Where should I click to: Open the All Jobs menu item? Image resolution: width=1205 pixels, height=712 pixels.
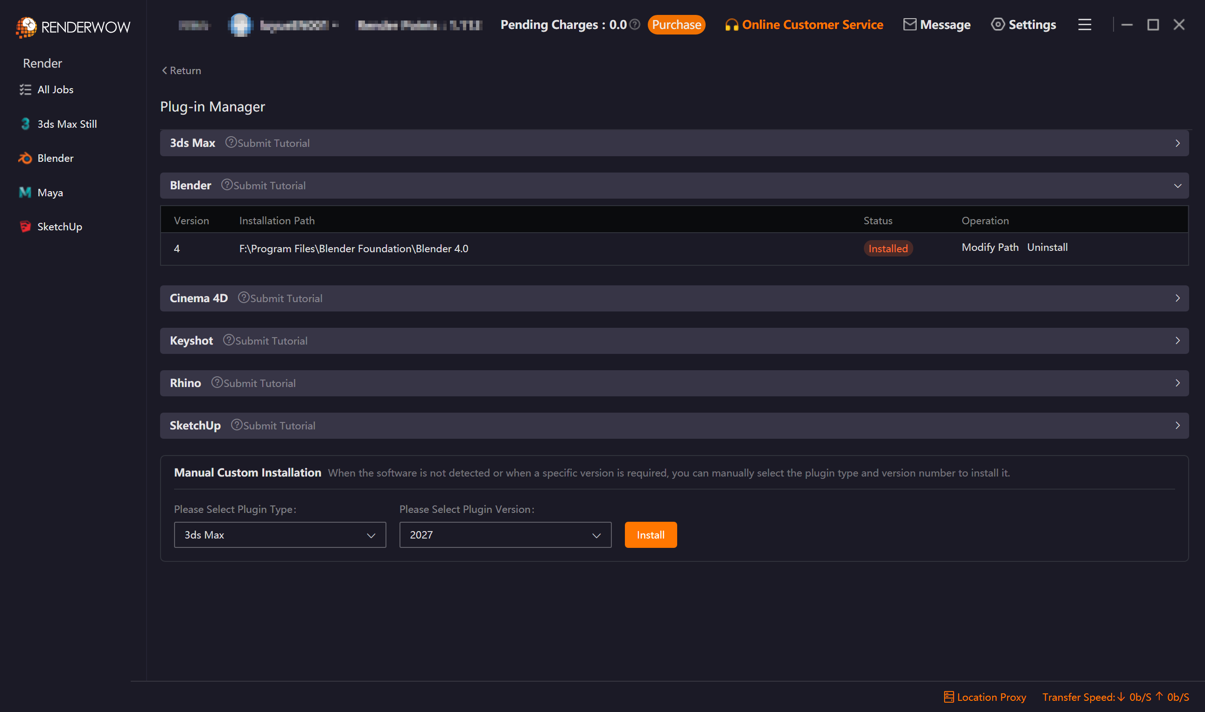[x=55, y=90]
